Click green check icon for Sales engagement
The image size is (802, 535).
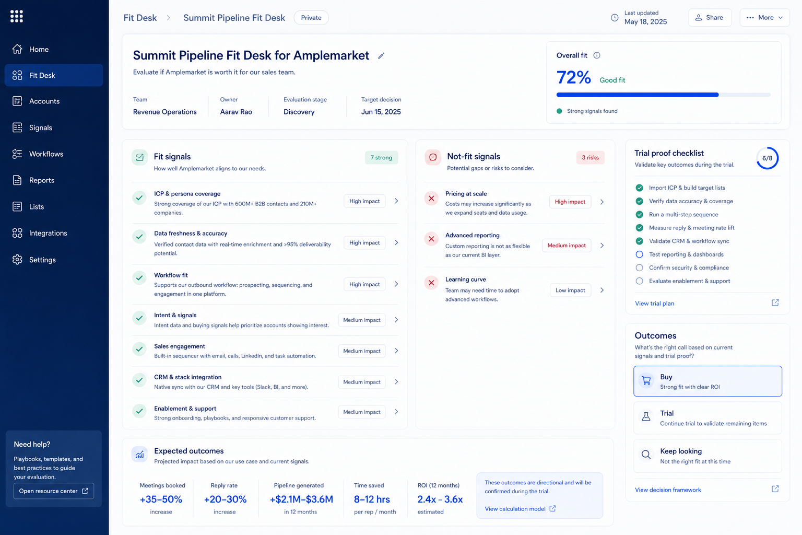click(139, 349)
